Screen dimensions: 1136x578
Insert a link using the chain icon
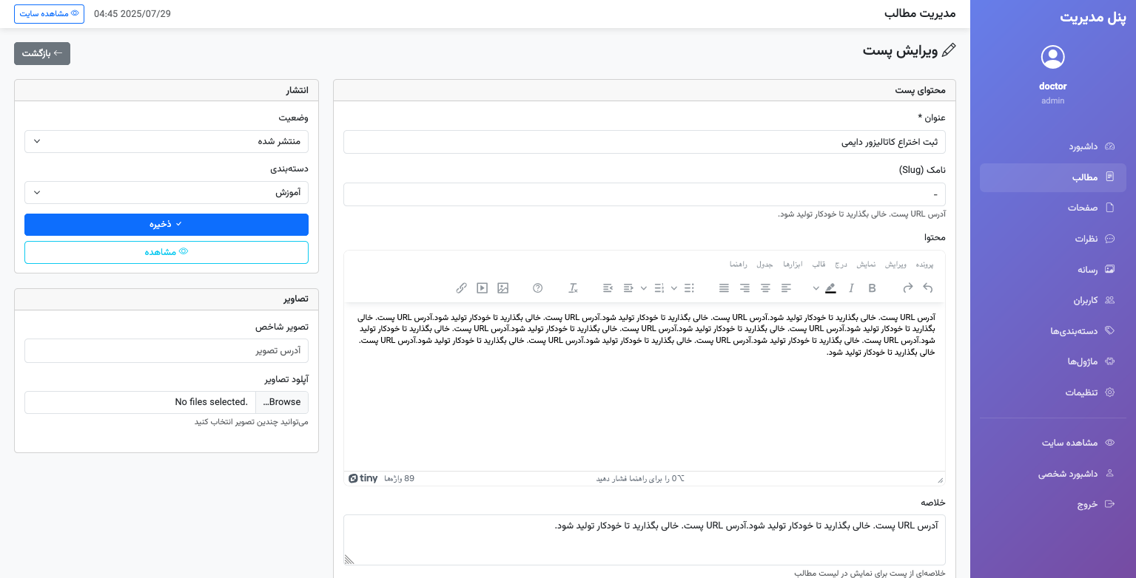point(461,288)
